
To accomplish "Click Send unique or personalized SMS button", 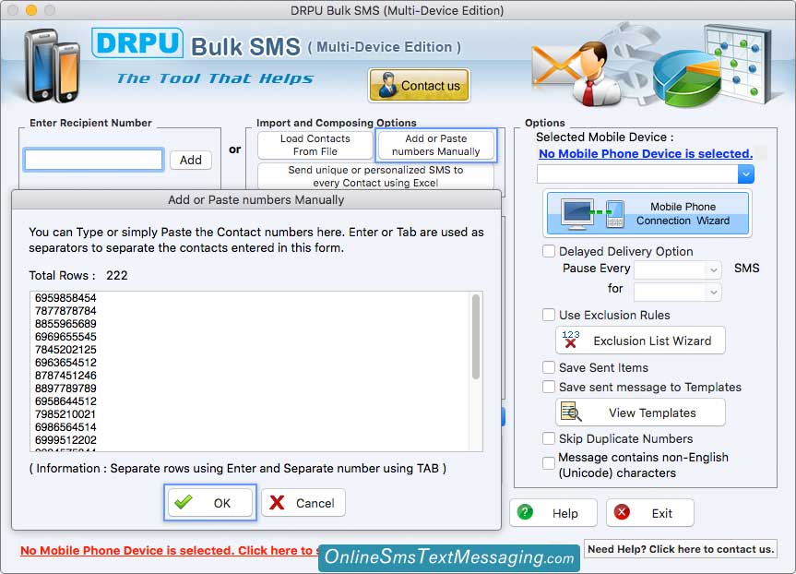I will tap(375, 176).
